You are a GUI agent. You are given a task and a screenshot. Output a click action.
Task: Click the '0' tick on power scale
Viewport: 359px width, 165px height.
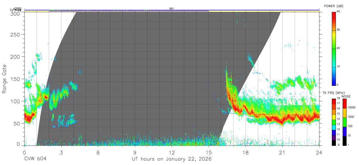pyautogui.click(x=337, y=85)
